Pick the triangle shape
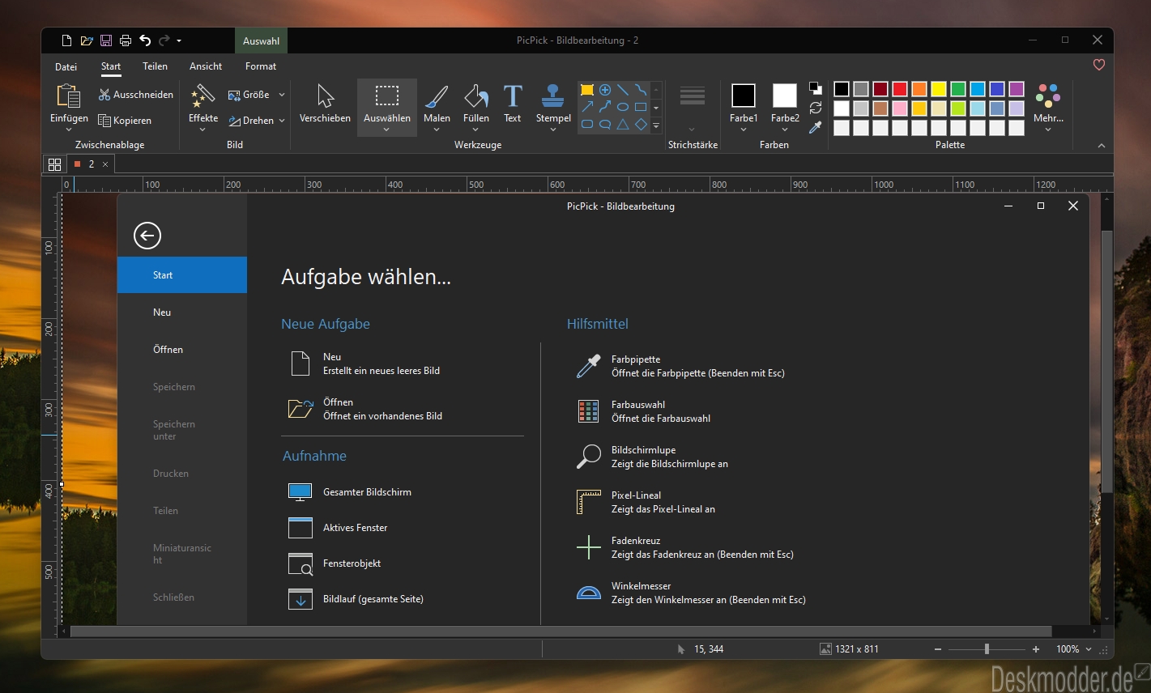The width and height of the screenshot is (1151, 693). tap(623, 125)
